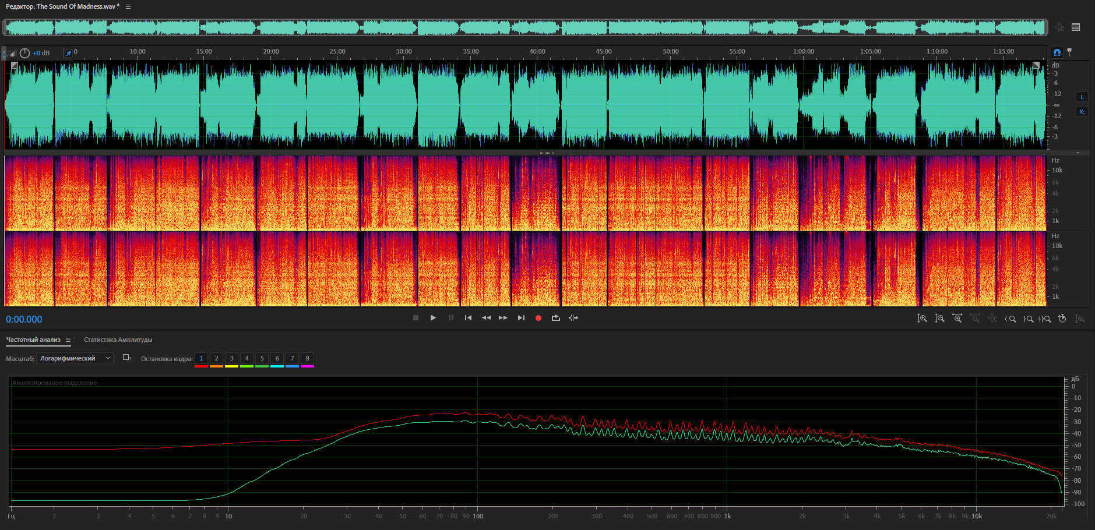1095x530 pixels.
Task: Click the Zoom Out Time icon
Action: click(x=974, y=318)
